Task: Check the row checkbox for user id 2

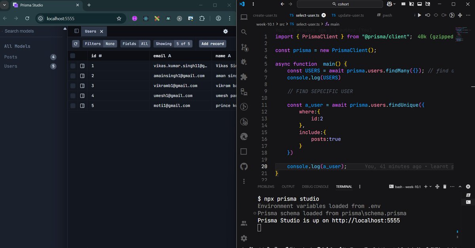Action: [x=73, y=76]
